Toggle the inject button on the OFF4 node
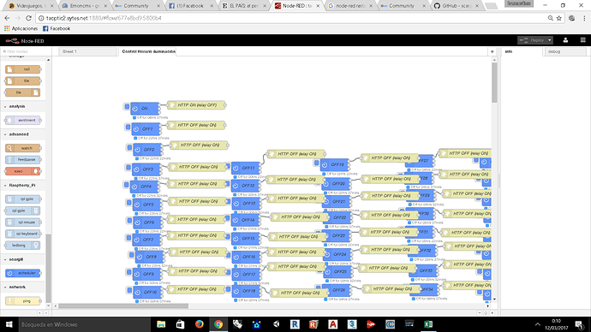This screenshot has width=591, height=332. point(126,185)
